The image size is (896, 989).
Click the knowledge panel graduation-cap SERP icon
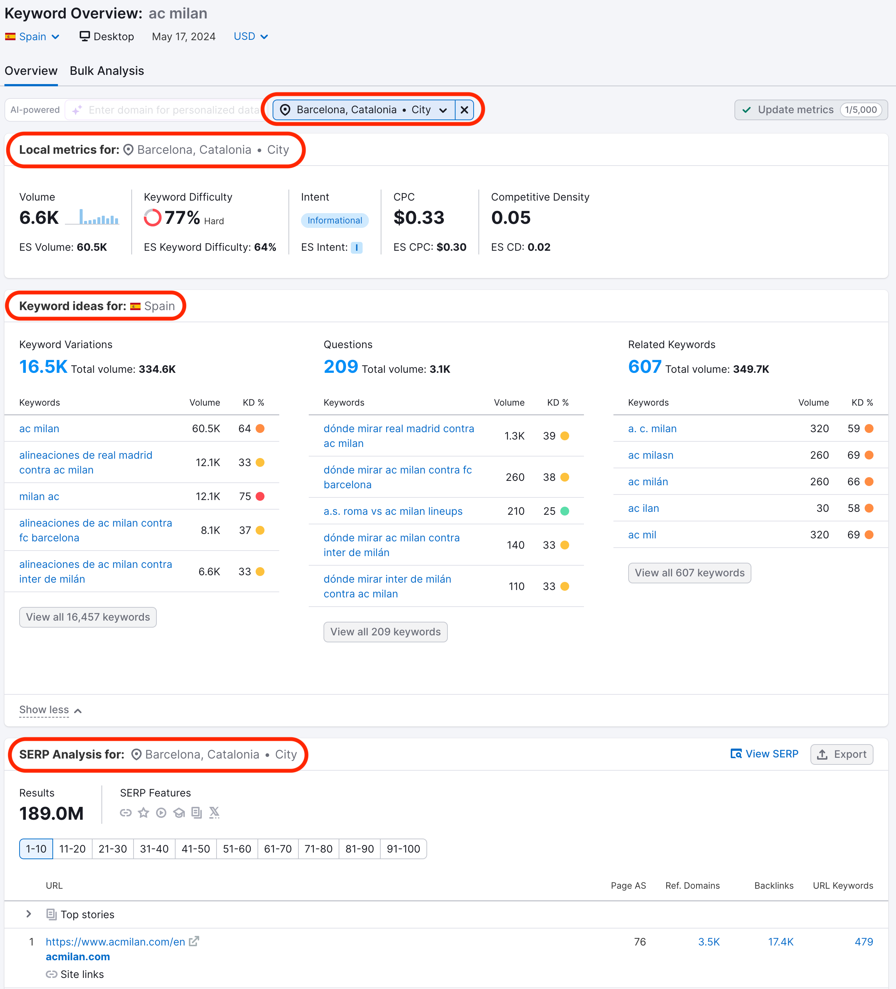pyautogui.click(x=179, y=813)
